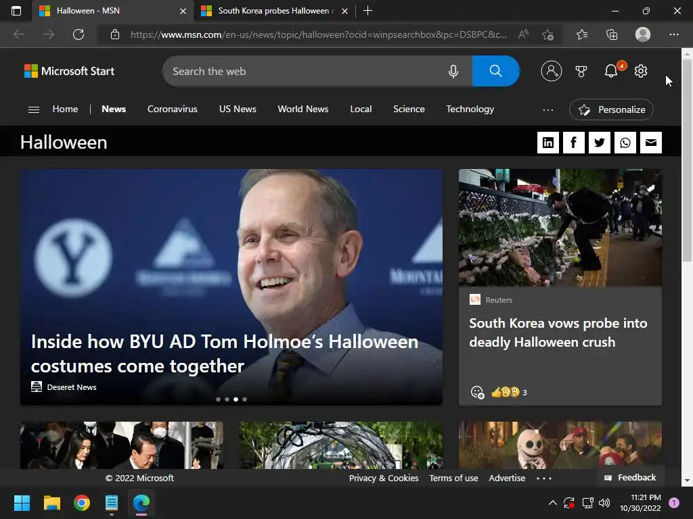Open the Notepad taskbar icon

[x=112, y=503]
